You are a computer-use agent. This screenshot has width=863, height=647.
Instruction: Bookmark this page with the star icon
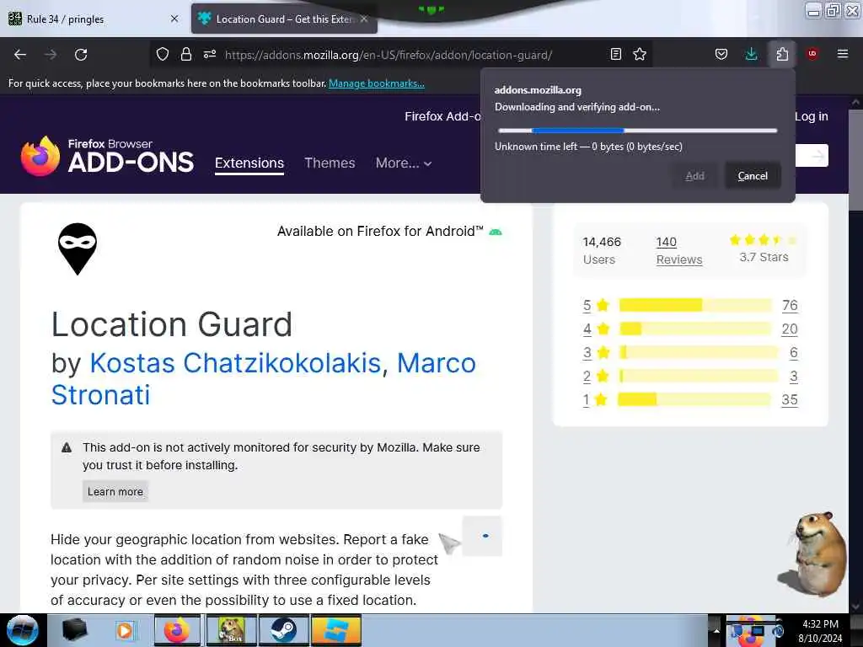click(x=640, y=54)
